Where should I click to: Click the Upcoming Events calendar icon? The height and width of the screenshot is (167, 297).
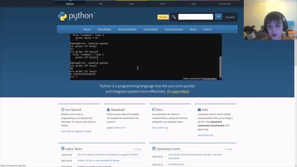[154, 148]
